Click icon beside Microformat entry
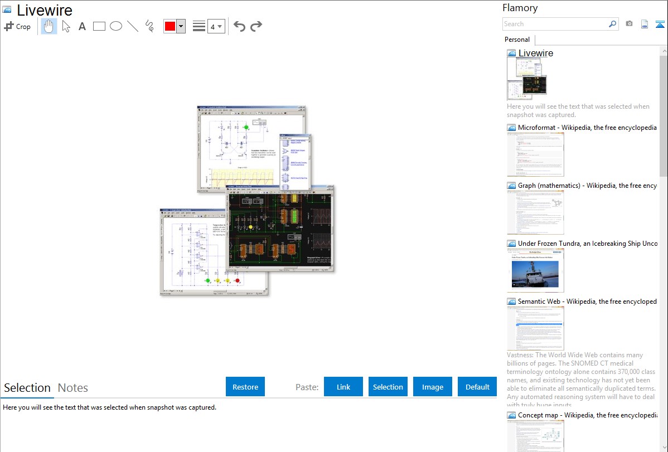This screenshot has height=452, width=668. (511, 128)
